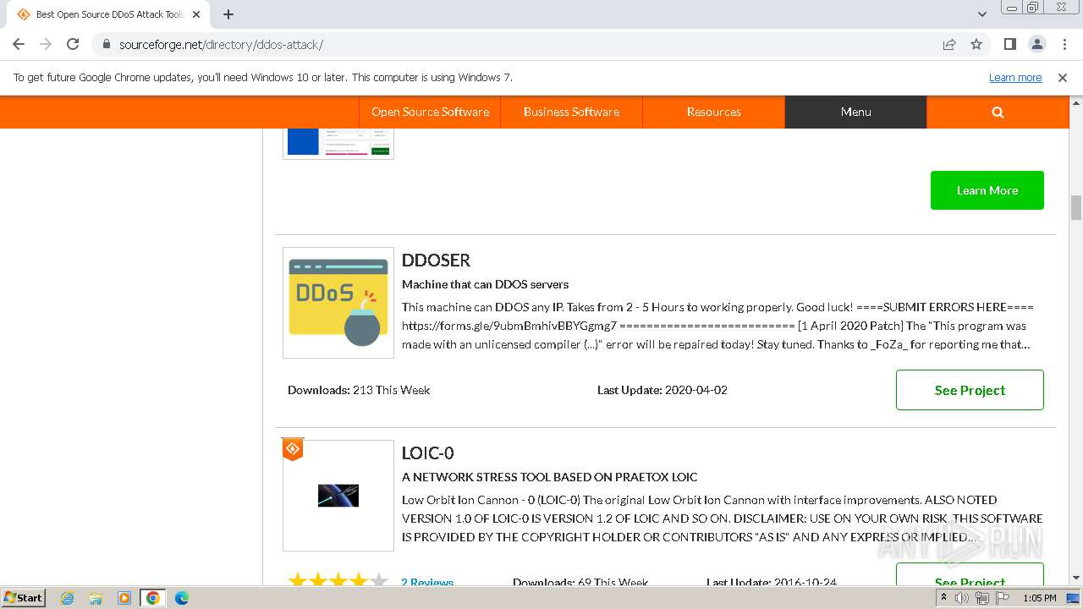Open the Action Center flag icon
This screenshot has height=609, width=1083.
point(1003,598)
